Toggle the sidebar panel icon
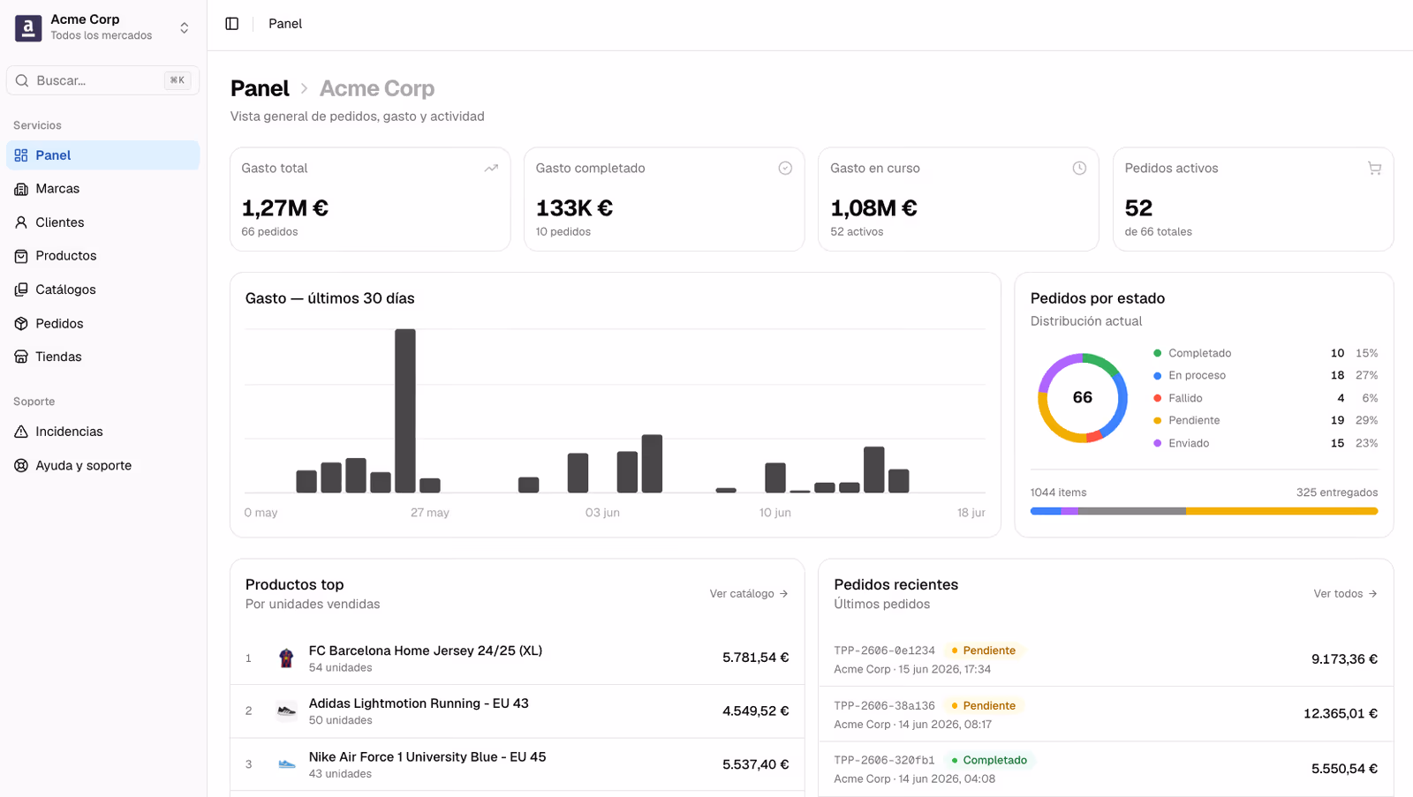Image resolution: width=1413 pixels, height=797 pixels. pos(232,24)
